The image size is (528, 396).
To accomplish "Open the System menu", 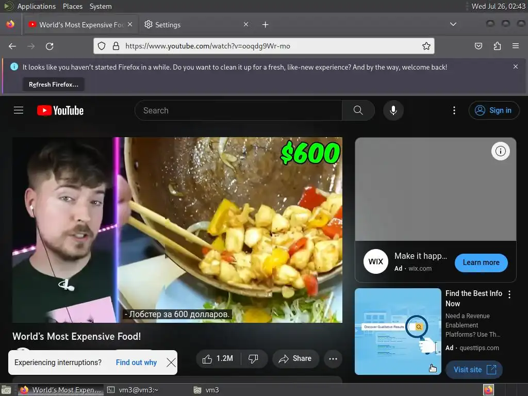I will tap(101, 6).
